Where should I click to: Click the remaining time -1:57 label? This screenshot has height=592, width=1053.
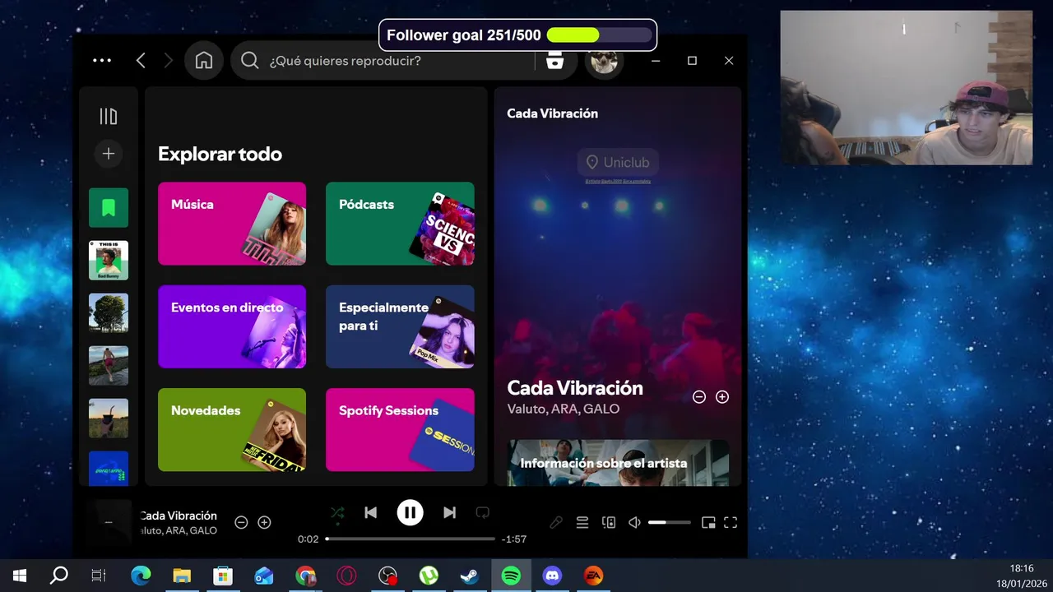click(514, 539)
